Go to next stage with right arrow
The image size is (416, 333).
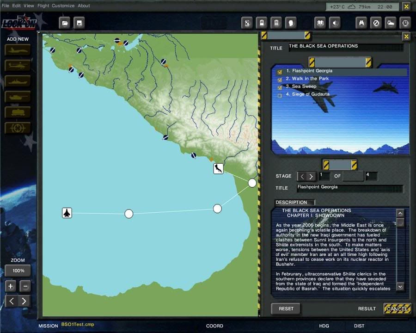pyautogui.click(x=311, y=177)
